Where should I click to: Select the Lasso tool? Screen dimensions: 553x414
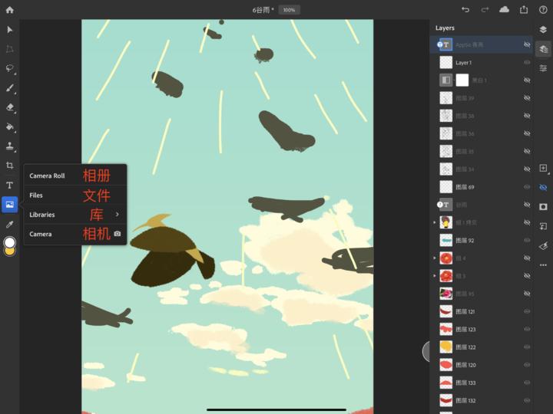pos(10,68)
